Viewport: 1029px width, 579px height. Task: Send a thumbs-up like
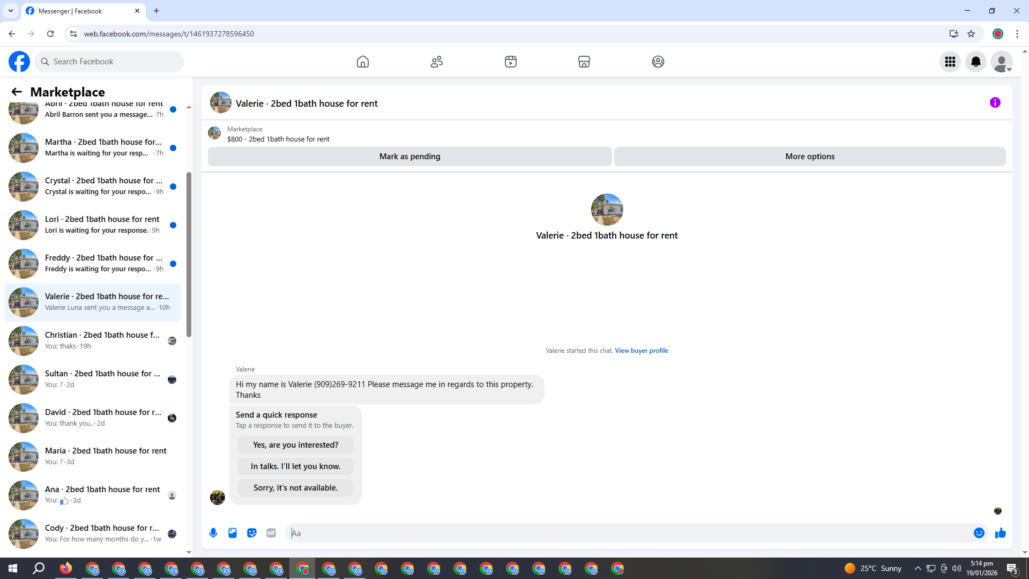click(1001, 533)
